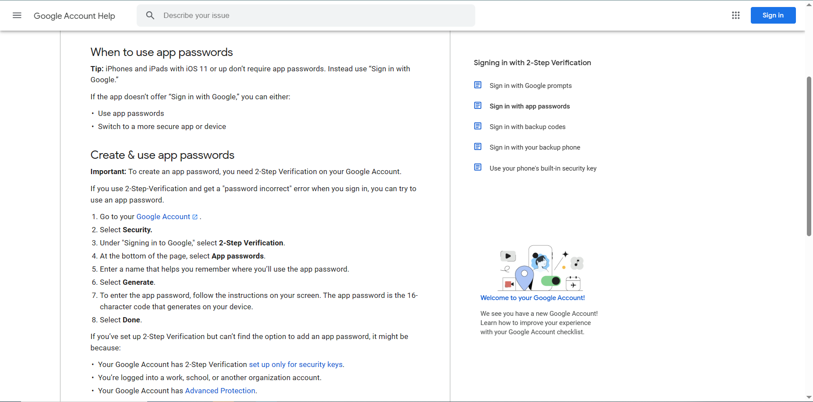Click step 'Select Generate.'
This screenshot has width=813, height=402.
[127, 282]
